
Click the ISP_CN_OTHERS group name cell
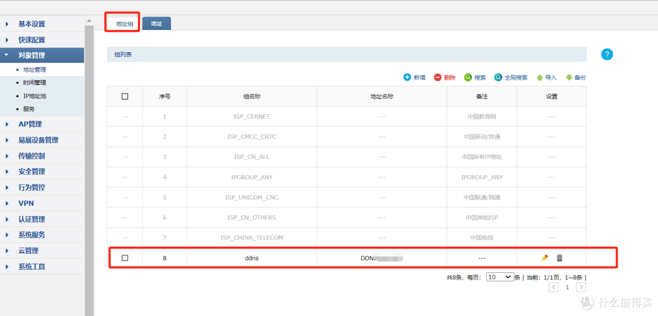252,218
